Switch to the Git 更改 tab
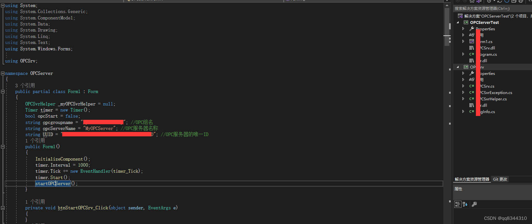The height and width of the screenshot is (224, 532). click(500, 179)
